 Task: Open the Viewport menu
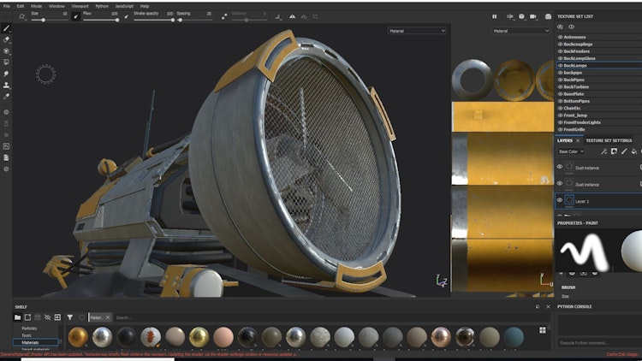pyautogui.click(x=79, y=6)
